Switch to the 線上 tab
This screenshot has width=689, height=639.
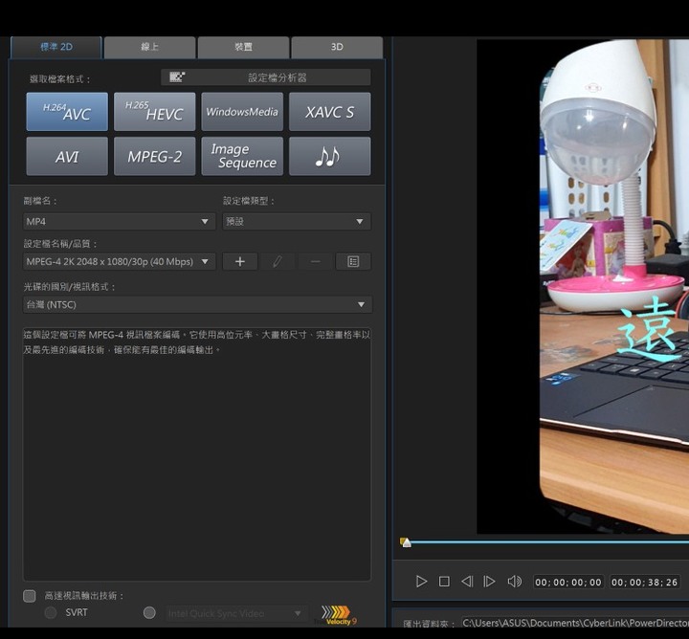coord(150,47)
